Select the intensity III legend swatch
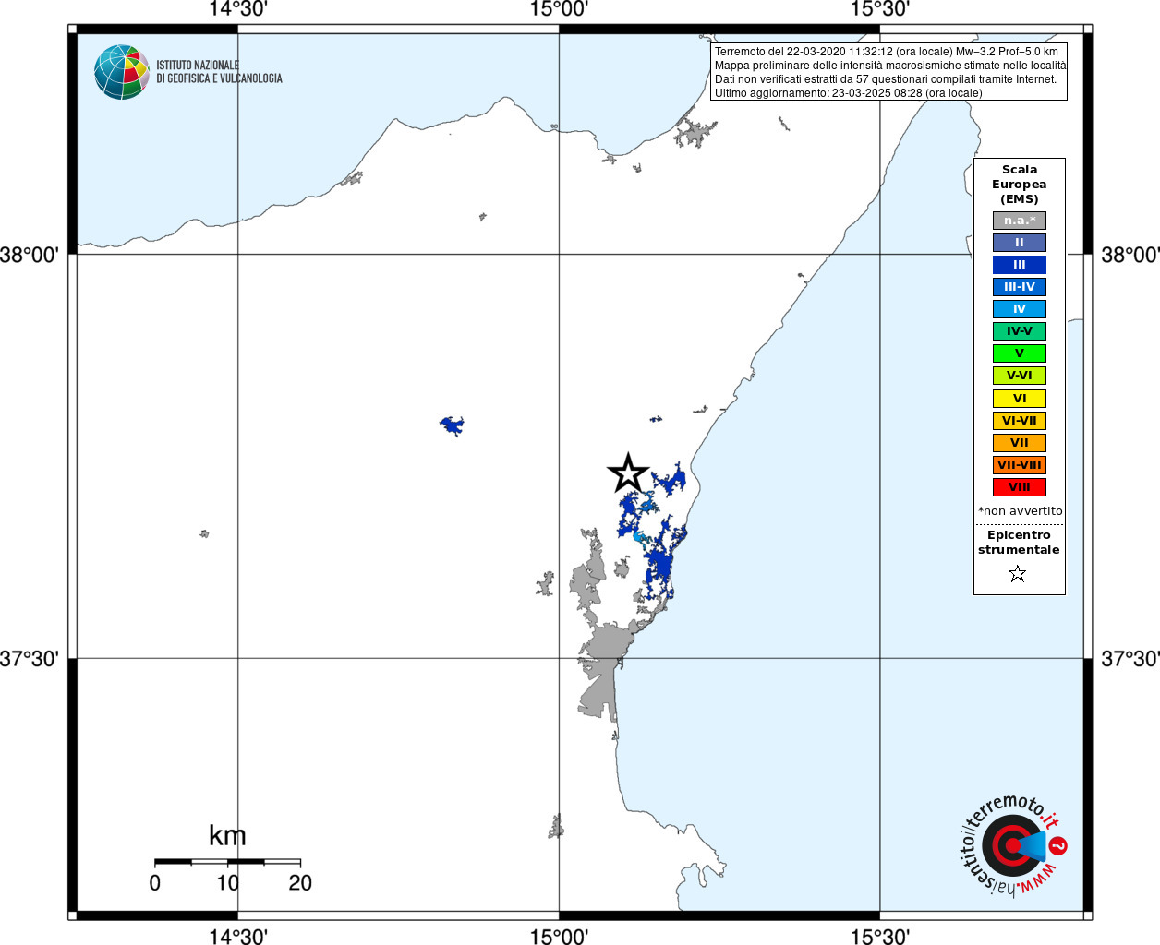Screen dimensions: 1160x945 point(1020,265)
